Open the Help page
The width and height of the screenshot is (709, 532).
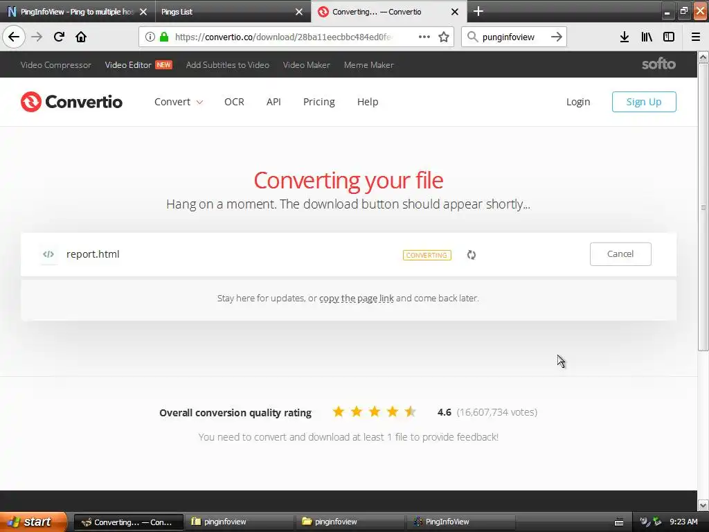(x=368, y=102)
